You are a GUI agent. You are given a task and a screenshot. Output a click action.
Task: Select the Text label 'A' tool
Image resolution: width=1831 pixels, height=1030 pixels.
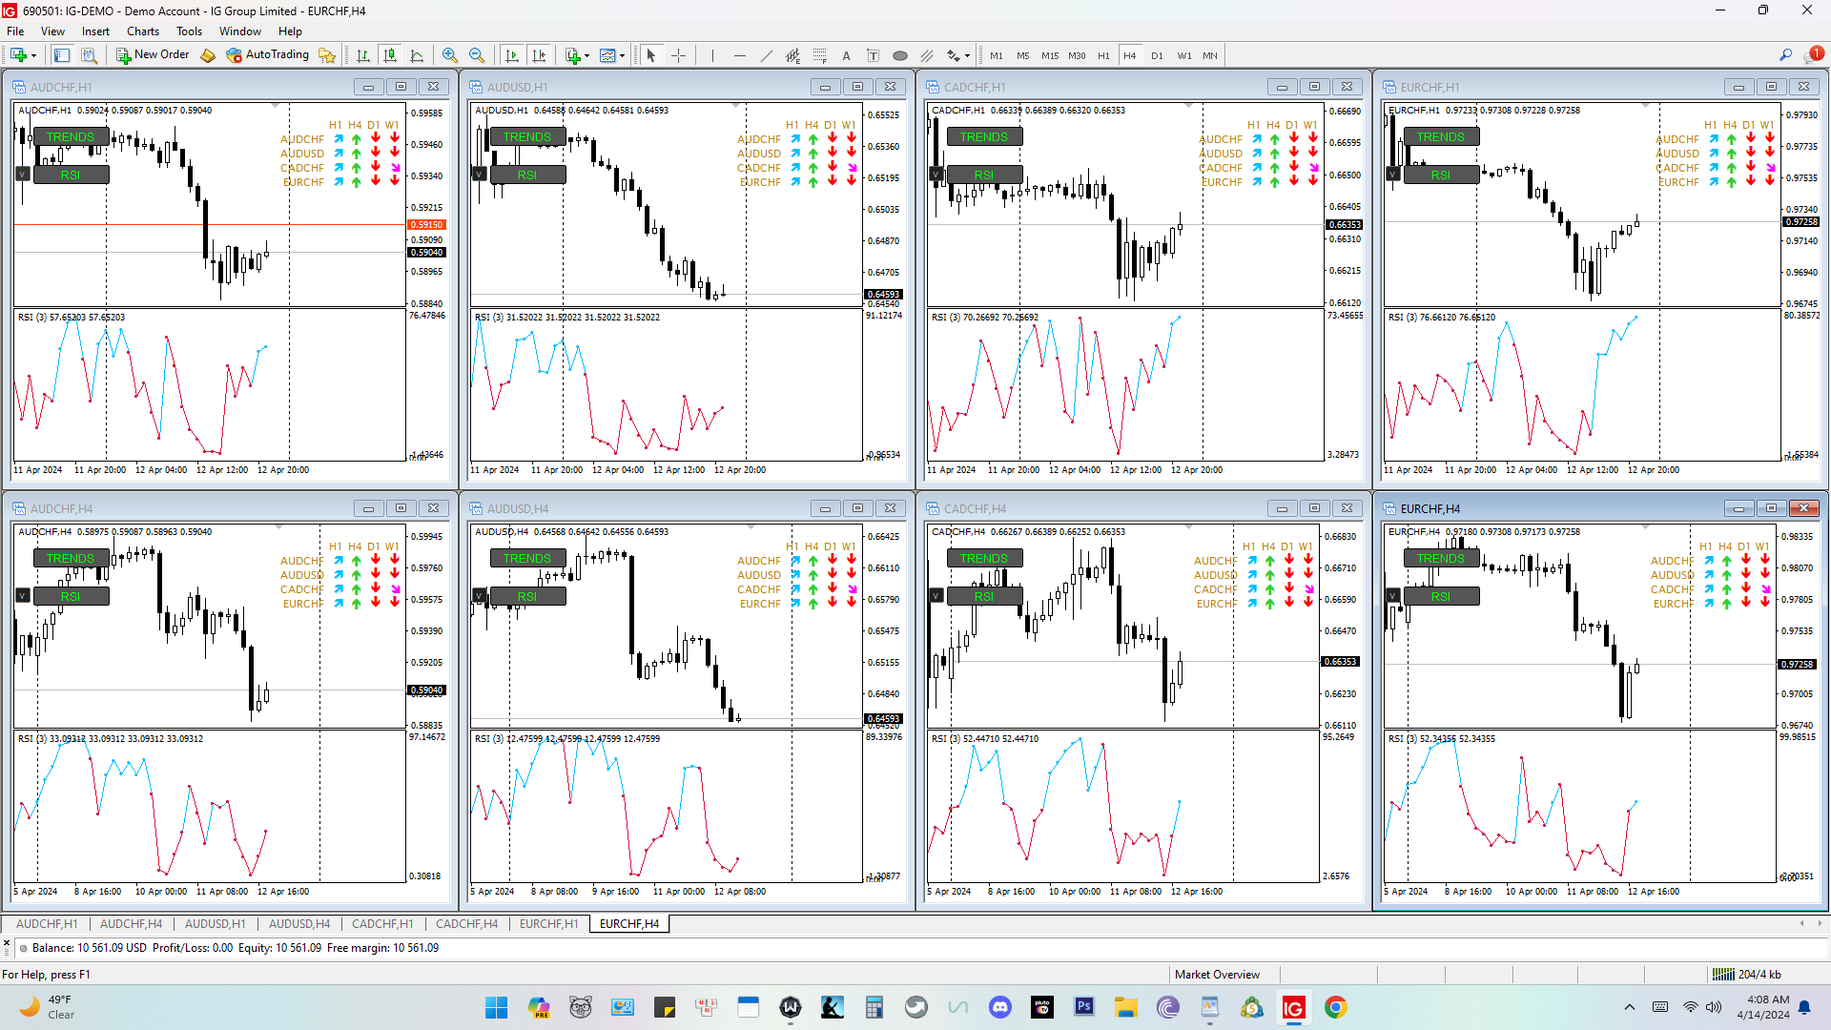click(x=846, y=55)
